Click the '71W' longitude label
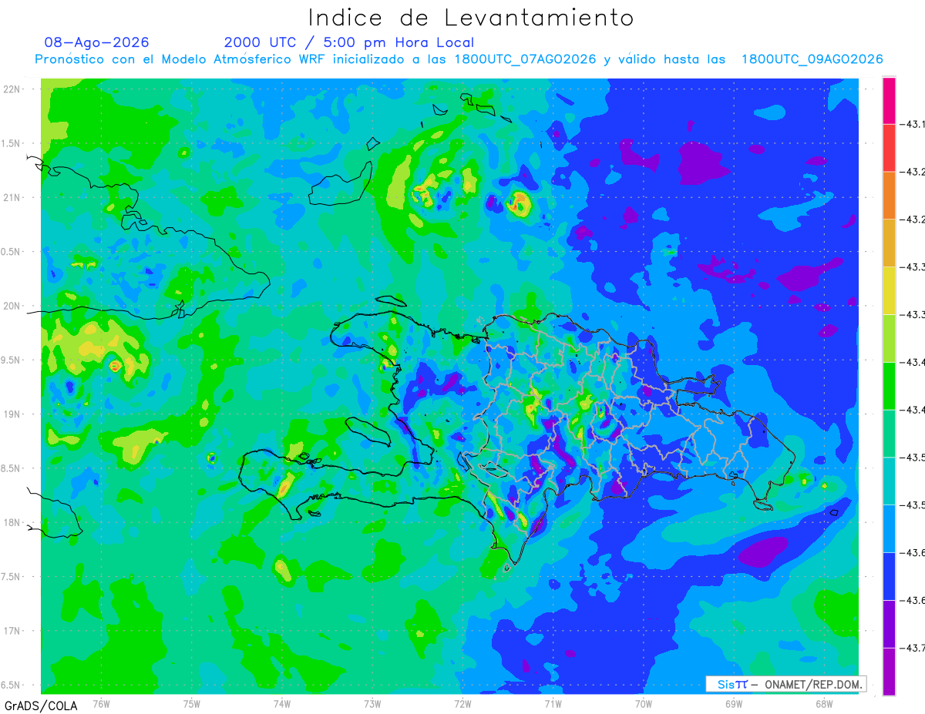Screen dimensions: 925x714 553,703
